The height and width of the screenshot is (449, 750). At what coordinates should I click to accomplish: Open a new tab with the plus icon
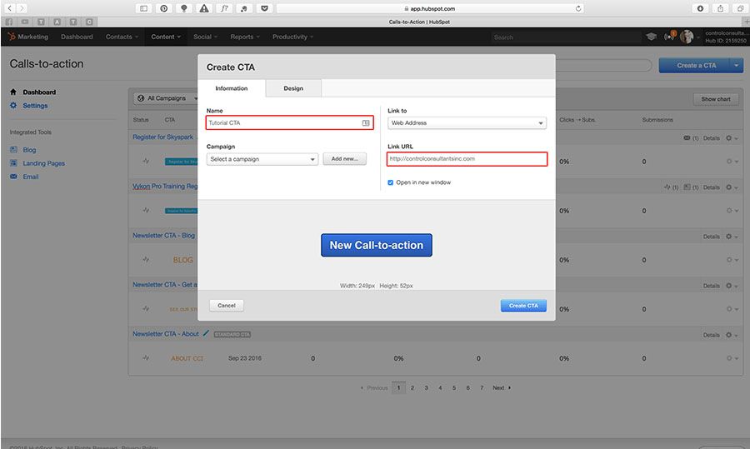click(x=746, y=22)
